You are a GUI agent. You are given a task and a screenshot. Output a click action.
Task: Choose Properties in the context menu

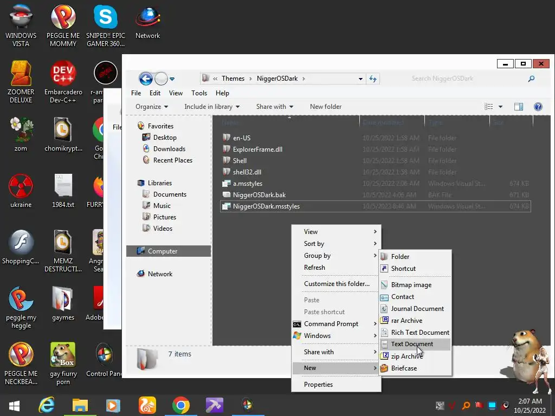click(336, 385)
